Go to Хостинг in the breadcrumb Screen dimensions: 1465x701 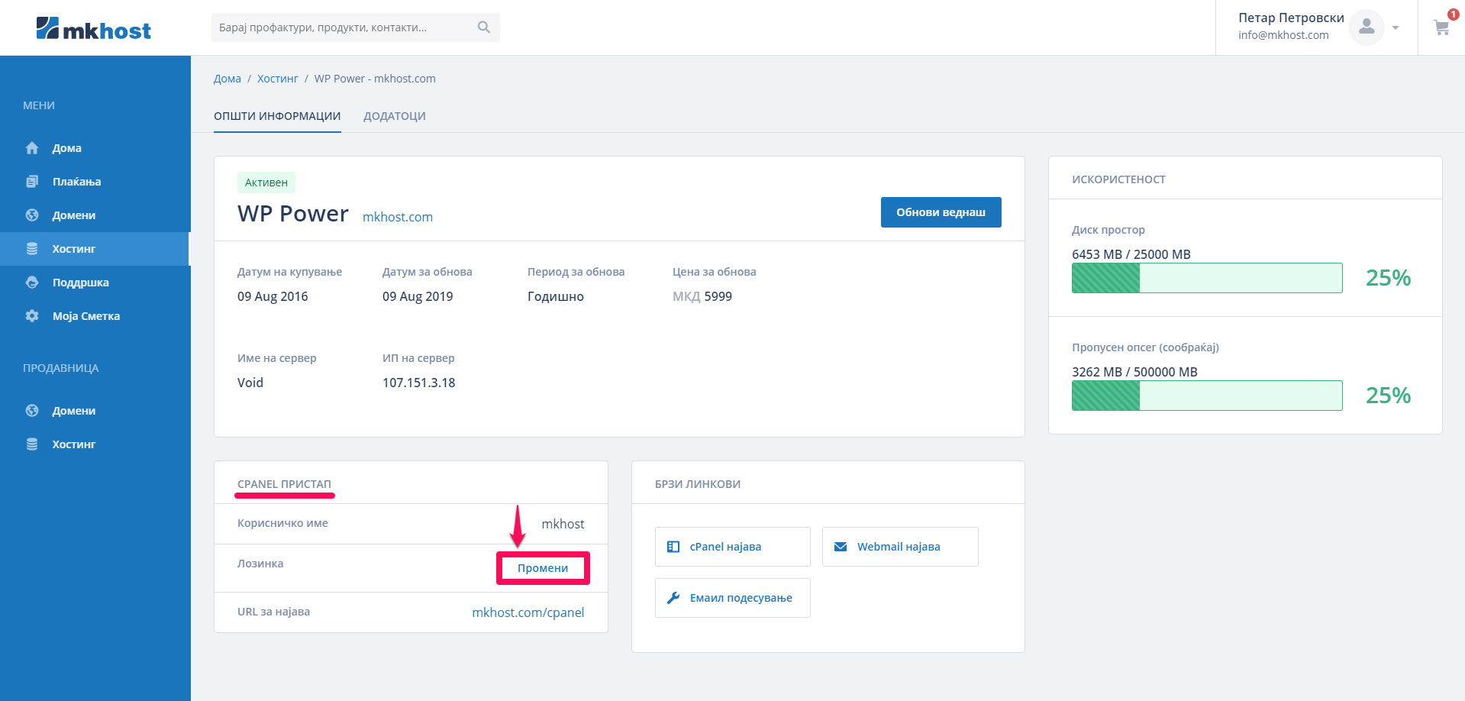277,79
